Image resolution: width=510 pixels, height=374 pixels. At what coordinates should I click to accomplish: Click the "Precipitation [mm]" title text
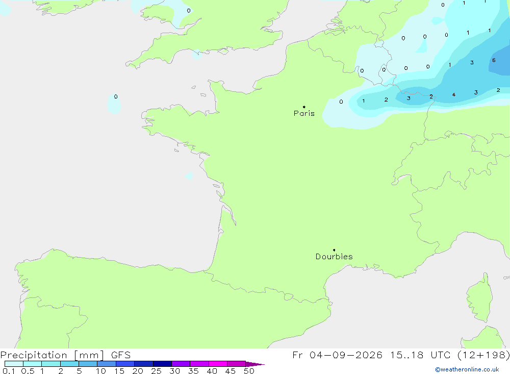[53, 355]
